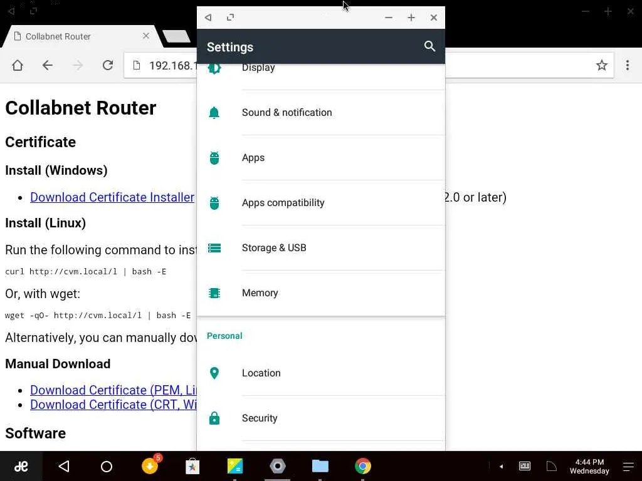Open the notification panel menu icon

click(628, 466)
